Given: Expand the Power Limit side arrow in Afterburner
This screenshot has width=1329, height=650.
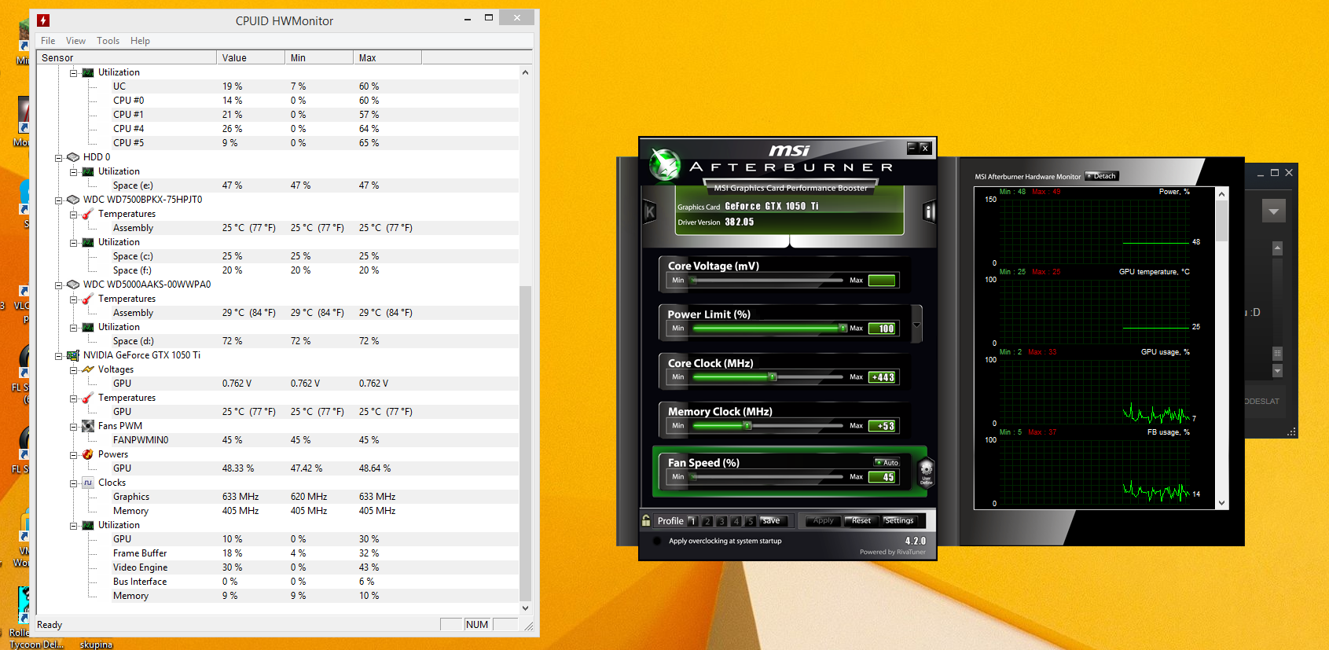Looking at the screenshot, I should click(x=916, y=325).
